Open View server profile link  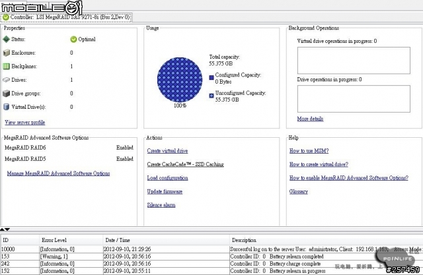[25, 123]
